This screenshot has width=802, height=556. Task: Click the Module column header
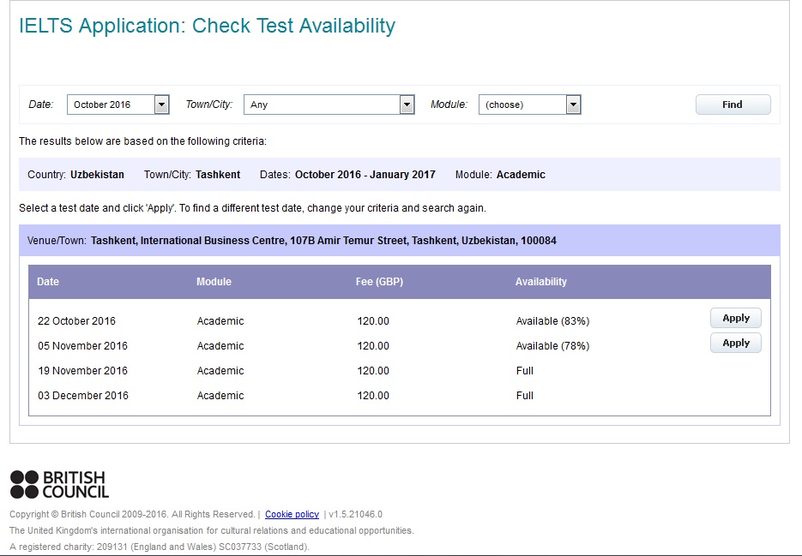click(214, 282)
